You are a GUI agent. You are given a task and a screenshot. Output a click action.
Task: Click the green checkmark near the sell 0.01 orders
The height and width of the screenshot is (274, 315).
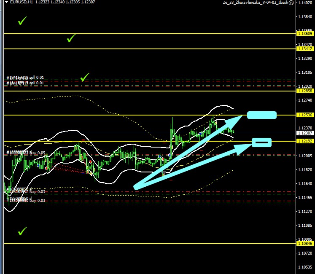85,78
